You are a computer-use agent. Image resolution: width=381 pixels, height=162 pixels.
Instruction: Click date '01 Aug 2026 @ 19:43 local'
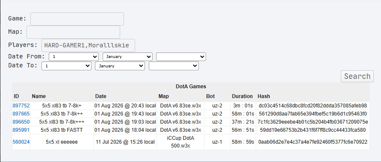tap(125, 114)
